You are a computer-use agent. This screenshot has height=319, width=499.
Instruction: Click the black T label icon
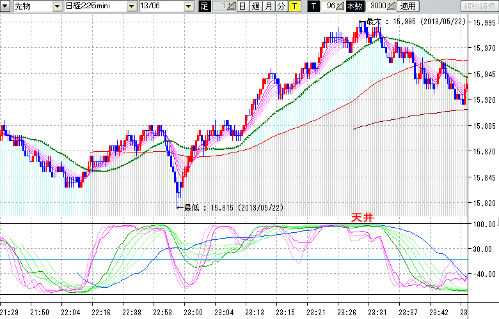click(313, 6)
